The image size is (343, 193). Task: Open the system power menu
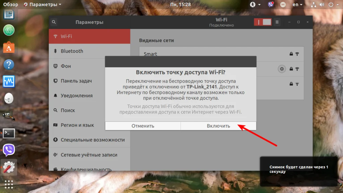pos(333,4)
